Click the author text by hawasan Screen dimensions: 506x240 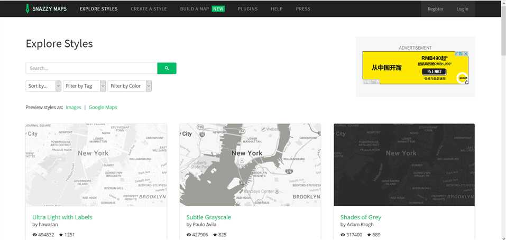click(x=45, y=225)
